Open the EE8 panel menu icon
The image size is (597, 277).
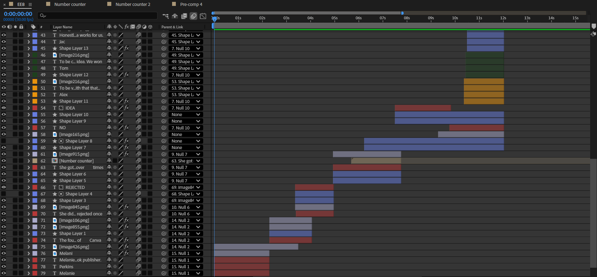30,4
